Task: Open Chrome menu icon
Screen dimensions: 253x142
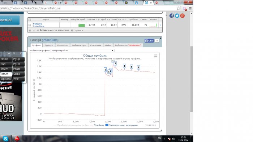Action: pos(190,8)
